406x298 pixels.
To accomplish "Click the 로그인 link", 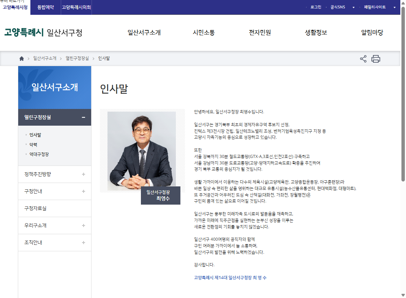I will [316, 7].
